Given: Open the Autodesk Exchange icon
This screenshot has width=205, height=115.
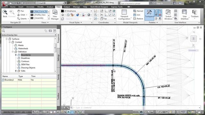Looking at the screenshot, I should (175, 3).
